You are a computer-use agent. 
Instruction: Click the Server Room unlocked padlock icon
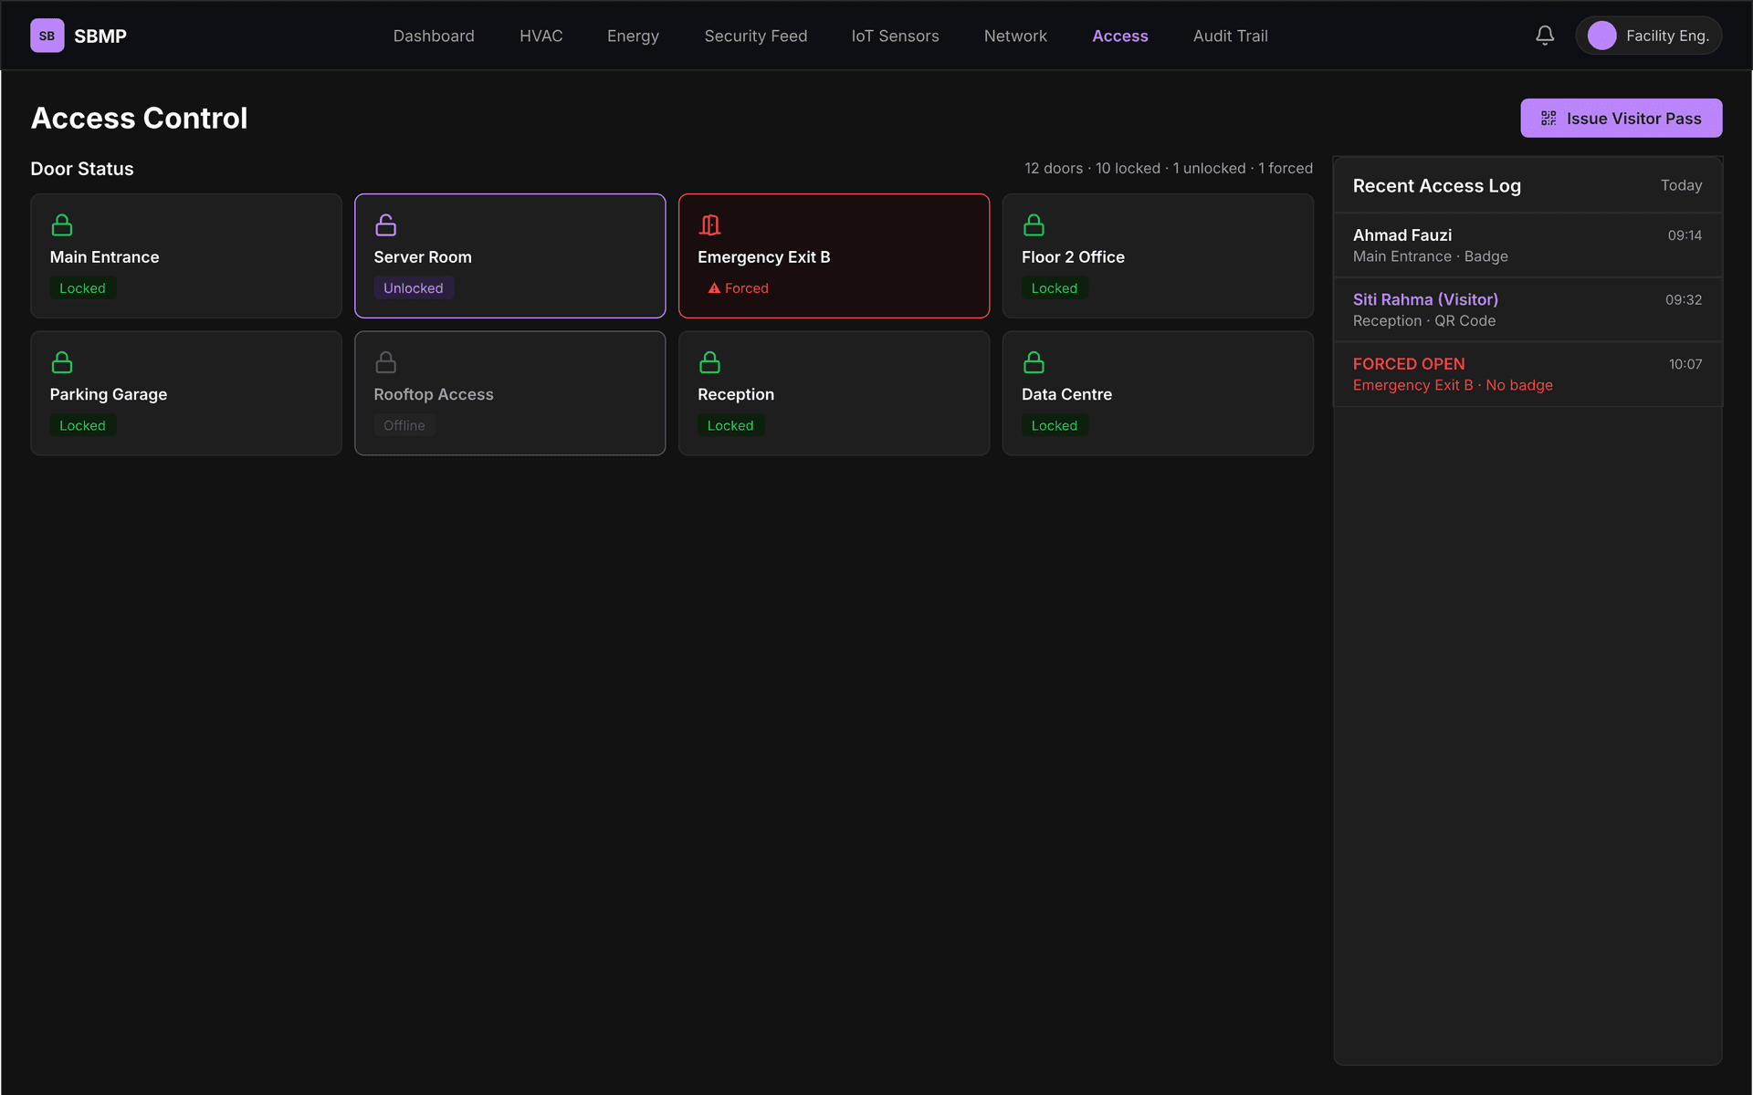pyautogui.click(x=385, y=224)
